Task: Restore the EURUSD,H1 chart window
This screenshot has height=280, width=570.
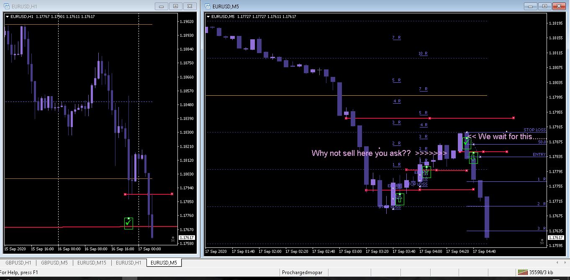Action: [175, 6]
